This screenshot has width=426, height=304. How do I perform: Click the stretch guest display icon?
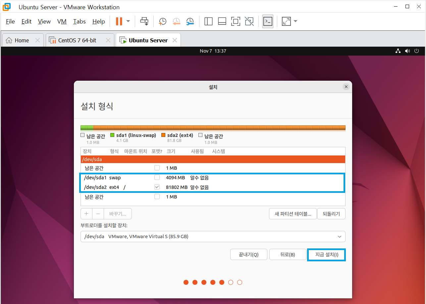[x=286, y=22]
